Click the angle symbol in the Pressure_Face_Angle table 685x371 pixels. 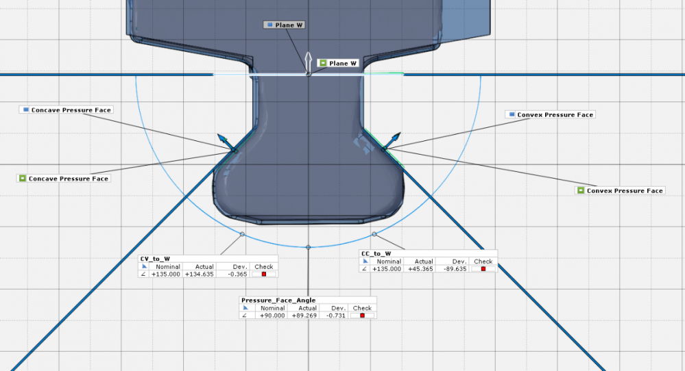245,316
